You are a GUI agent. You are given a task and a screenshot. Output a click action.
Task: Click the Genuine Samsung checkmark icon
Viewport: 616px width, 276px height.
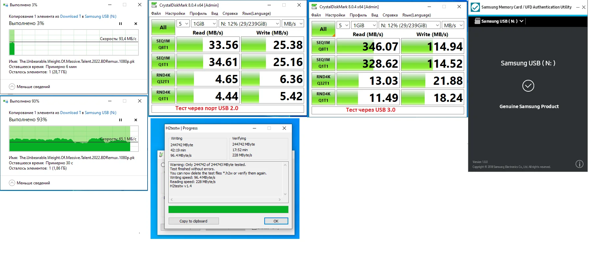(528, 86)
